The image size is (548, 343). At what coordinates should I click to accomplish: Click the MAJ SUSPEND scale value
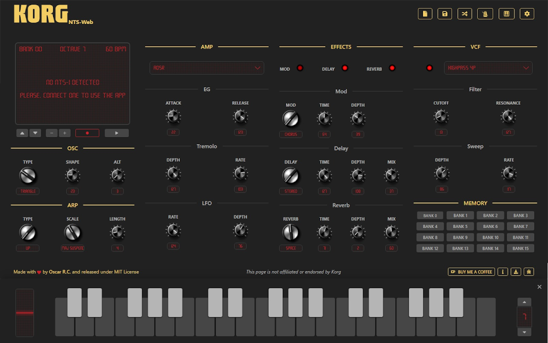click(x=72, y=248)
